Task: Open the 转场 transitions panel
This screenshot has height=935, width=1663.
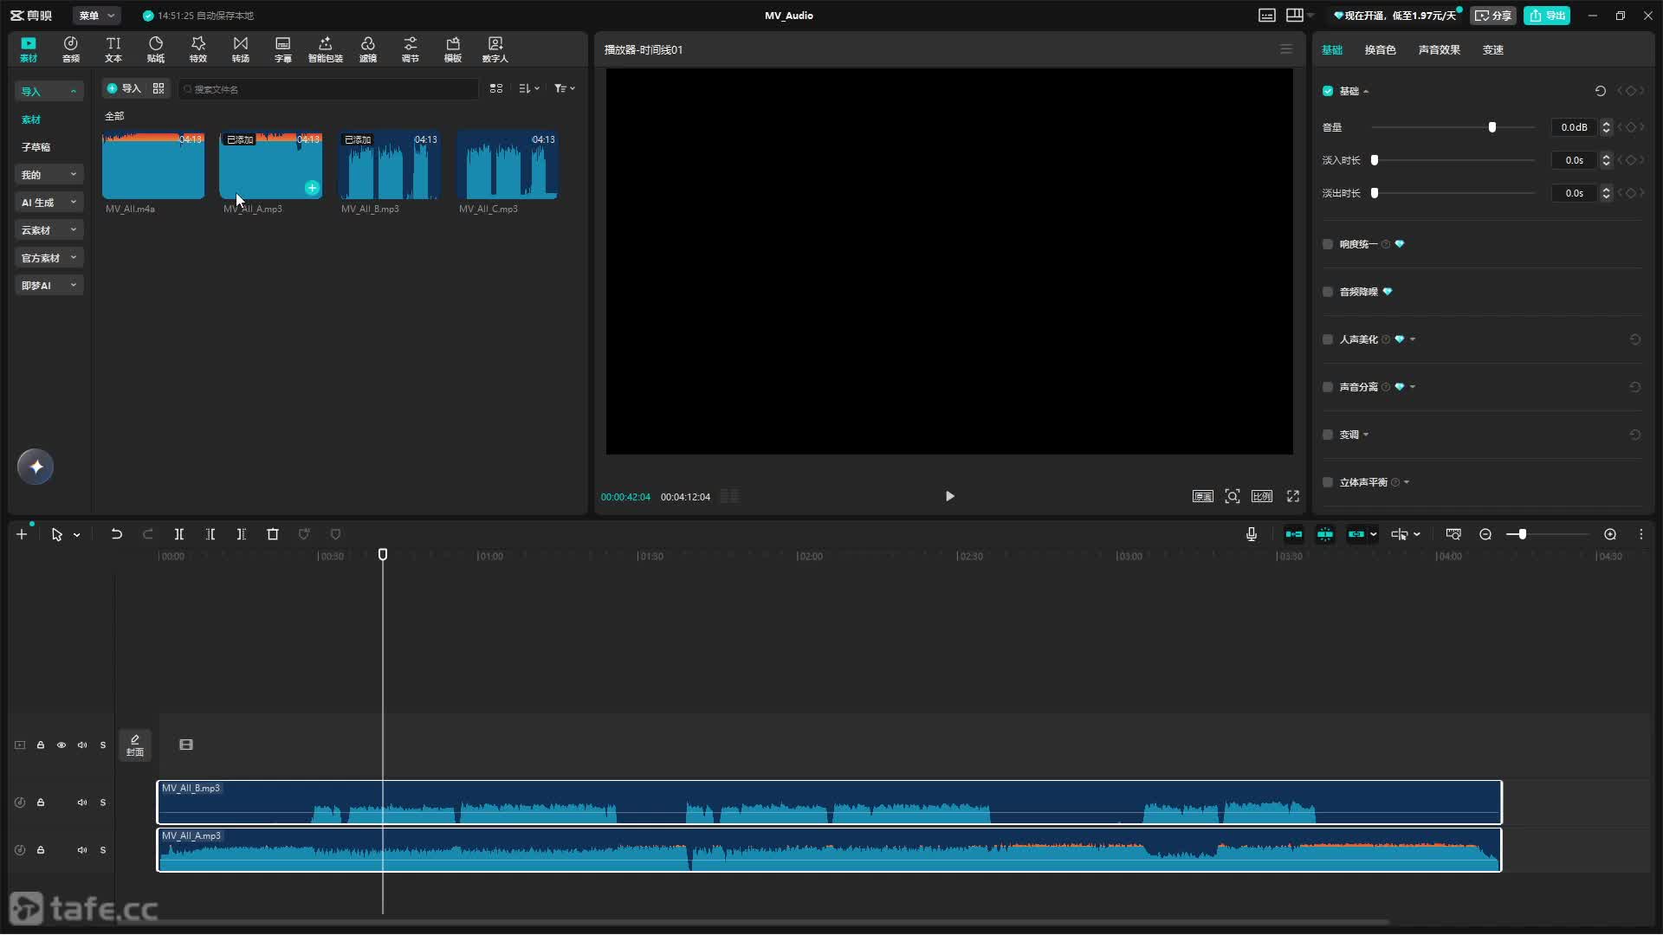Action: pyautogui.click(x=241, y=49)
